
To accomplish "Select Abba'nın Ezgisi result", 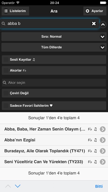I will (x=54, y=140).
